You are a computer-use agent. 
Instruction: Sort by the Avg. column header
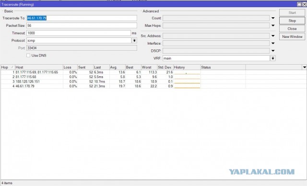pos(118,67)
